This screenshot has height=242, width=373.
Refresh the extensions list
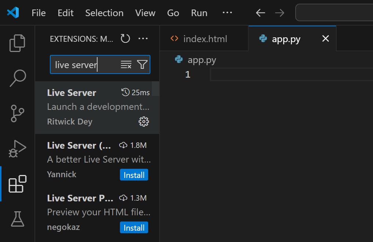click(125, 38)
